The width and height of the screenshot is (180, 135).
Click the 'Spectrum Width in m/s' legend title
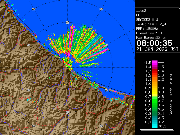(171, 94)
